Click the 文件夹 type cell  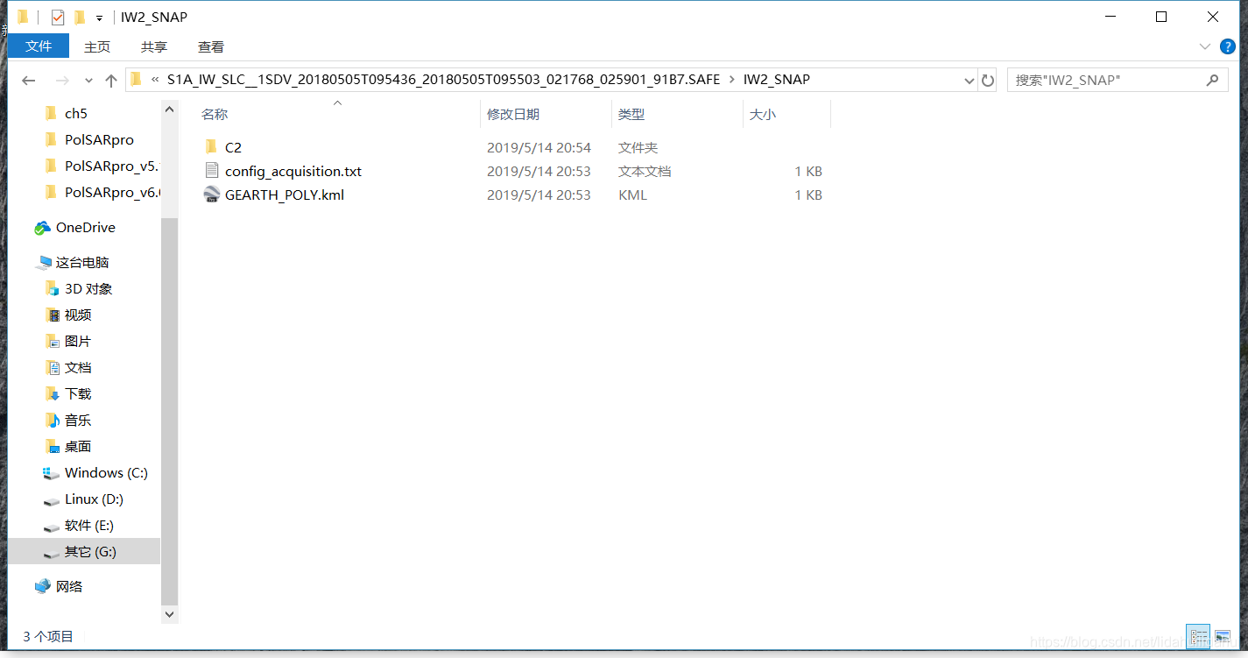pyautogui.click(x=638, y=148)
